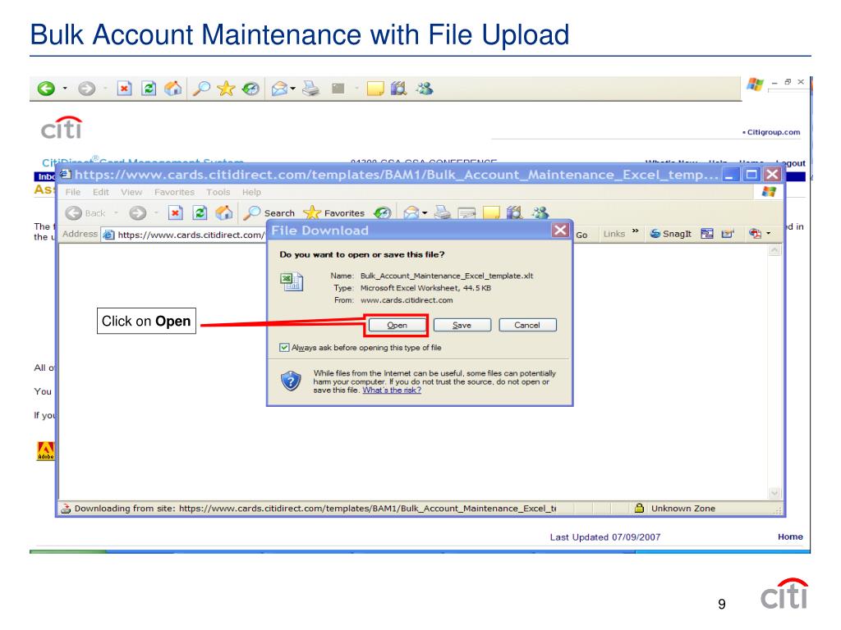841x630 pixels.
Task: Click the Back button in popup window toolbar
Action: 85,213
